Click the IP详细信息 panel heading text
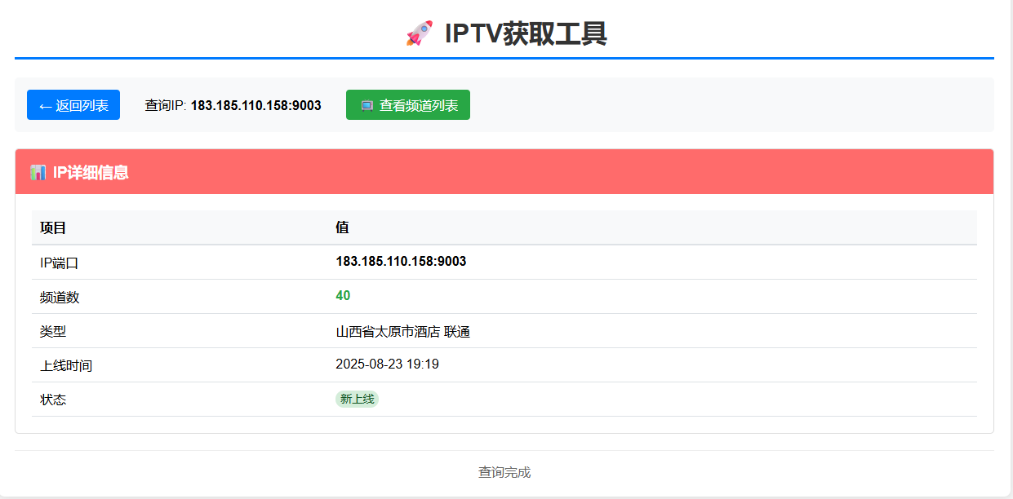1013x499 pixels. [x=91, y=172]
